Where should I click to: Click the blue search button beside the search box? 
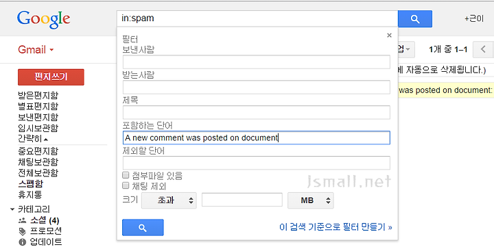point(415,19)
